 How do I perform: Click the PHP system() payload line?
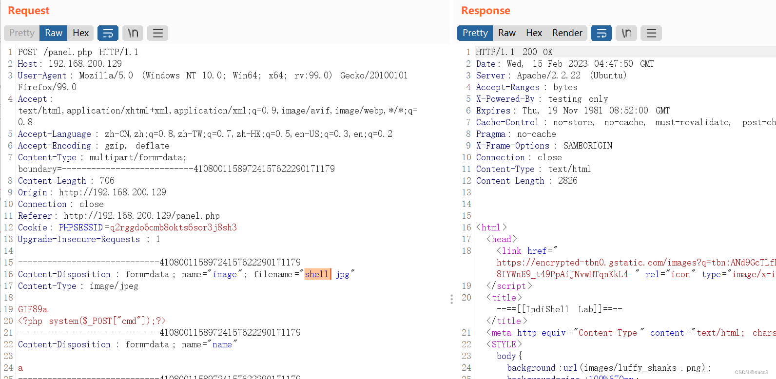(x=92, y=321)
